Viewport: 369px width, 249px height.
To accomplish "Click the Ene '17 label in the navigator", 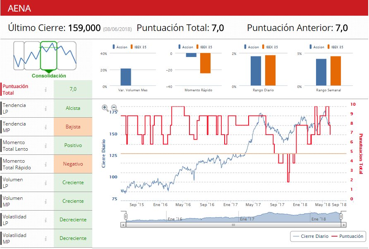I will [247, 219].
